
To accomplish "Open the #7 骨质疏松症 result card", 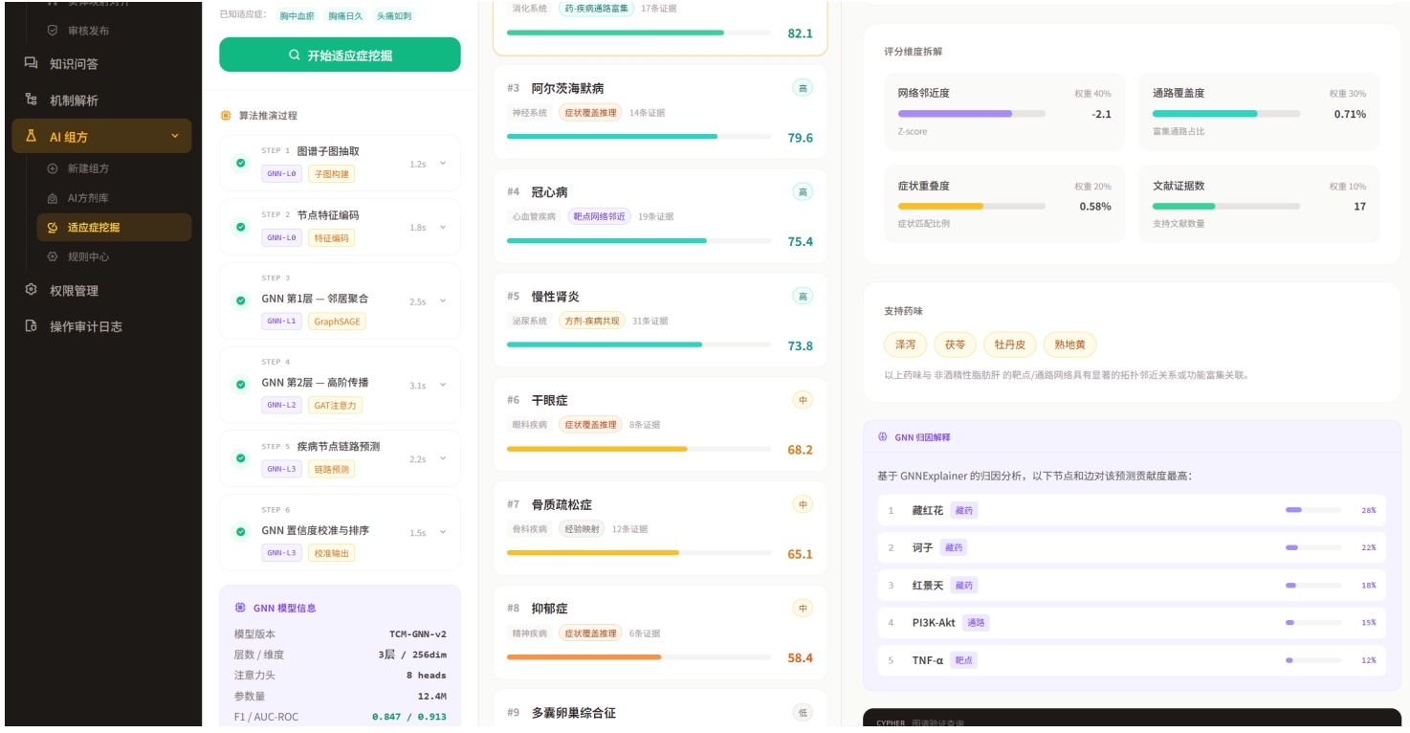I will tap(660, 529).
